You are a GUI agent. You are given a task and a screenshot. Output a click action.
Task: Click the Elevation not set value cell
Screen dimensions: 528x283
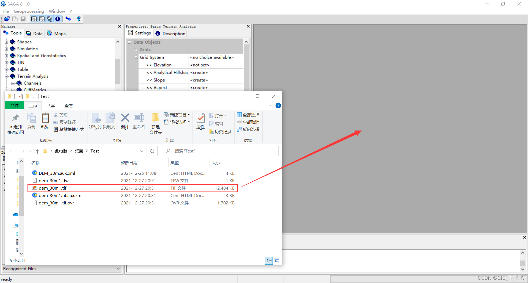[216, 65]
